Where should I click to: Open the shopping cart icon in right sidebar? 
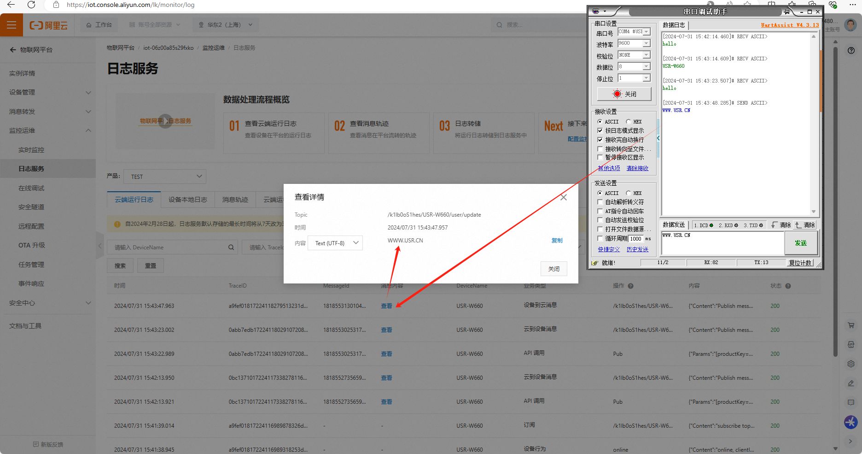(851, 325)
